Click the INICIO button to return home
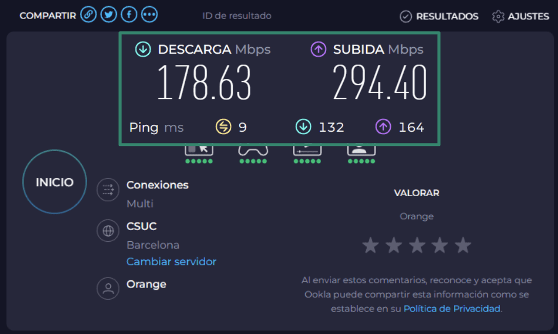 [54, 181]
